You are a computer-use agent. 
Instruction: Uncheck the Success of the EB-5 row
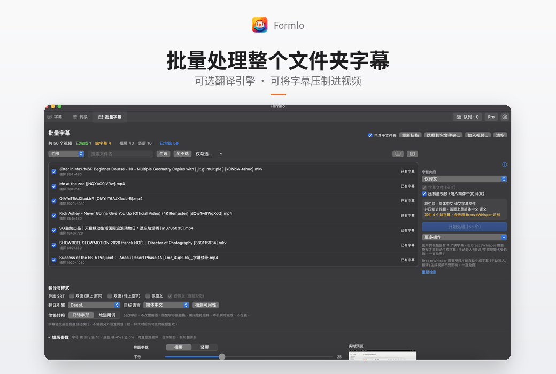tap(54, 260)
